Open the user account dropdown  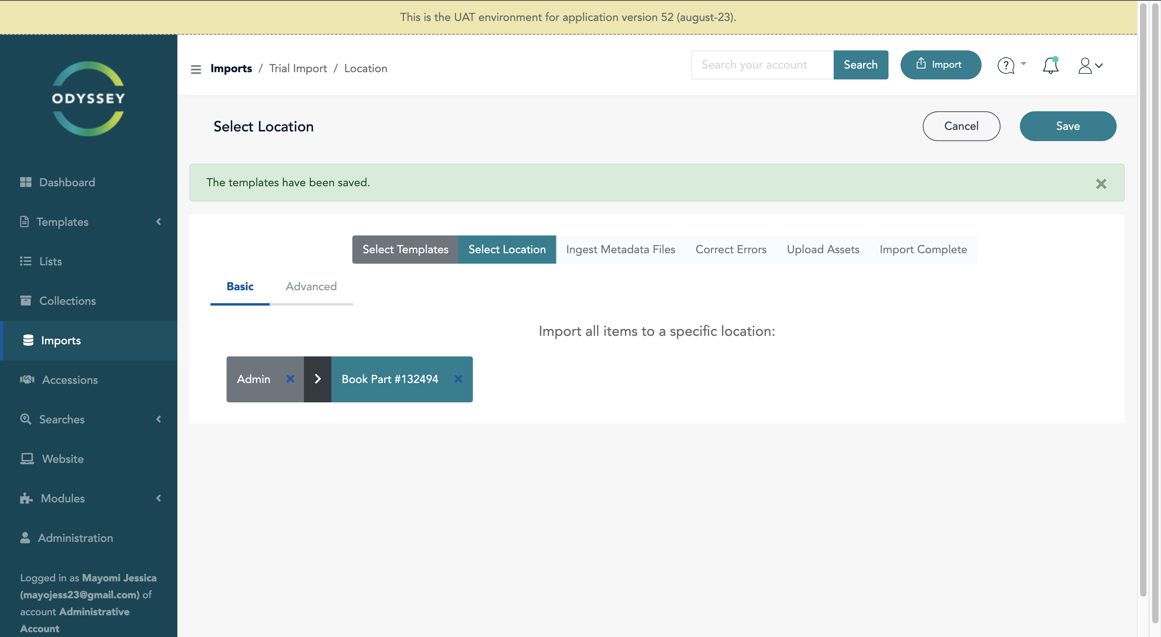click(1090, 65)
